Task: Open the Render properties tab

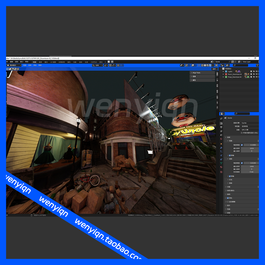Action: coord(221,123)
